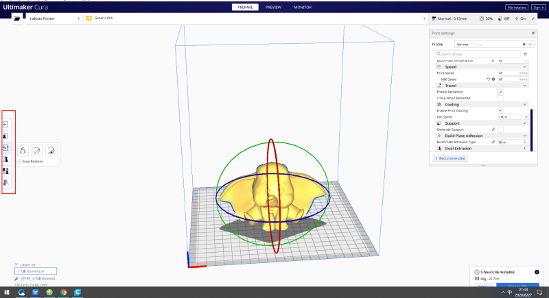Viewport: 549px width, 298px height.
Task: Click the Recommended settings button
Action: (450, 158)
